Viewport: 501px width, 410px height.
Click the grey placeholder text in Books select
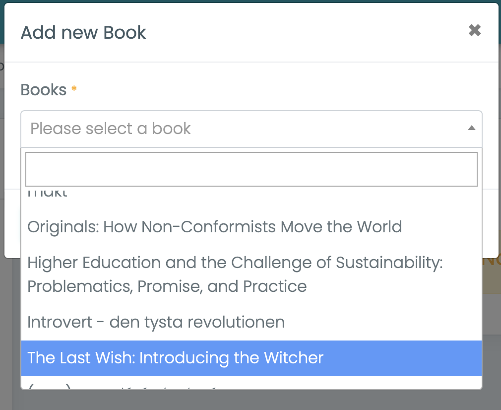click(110, 129)
